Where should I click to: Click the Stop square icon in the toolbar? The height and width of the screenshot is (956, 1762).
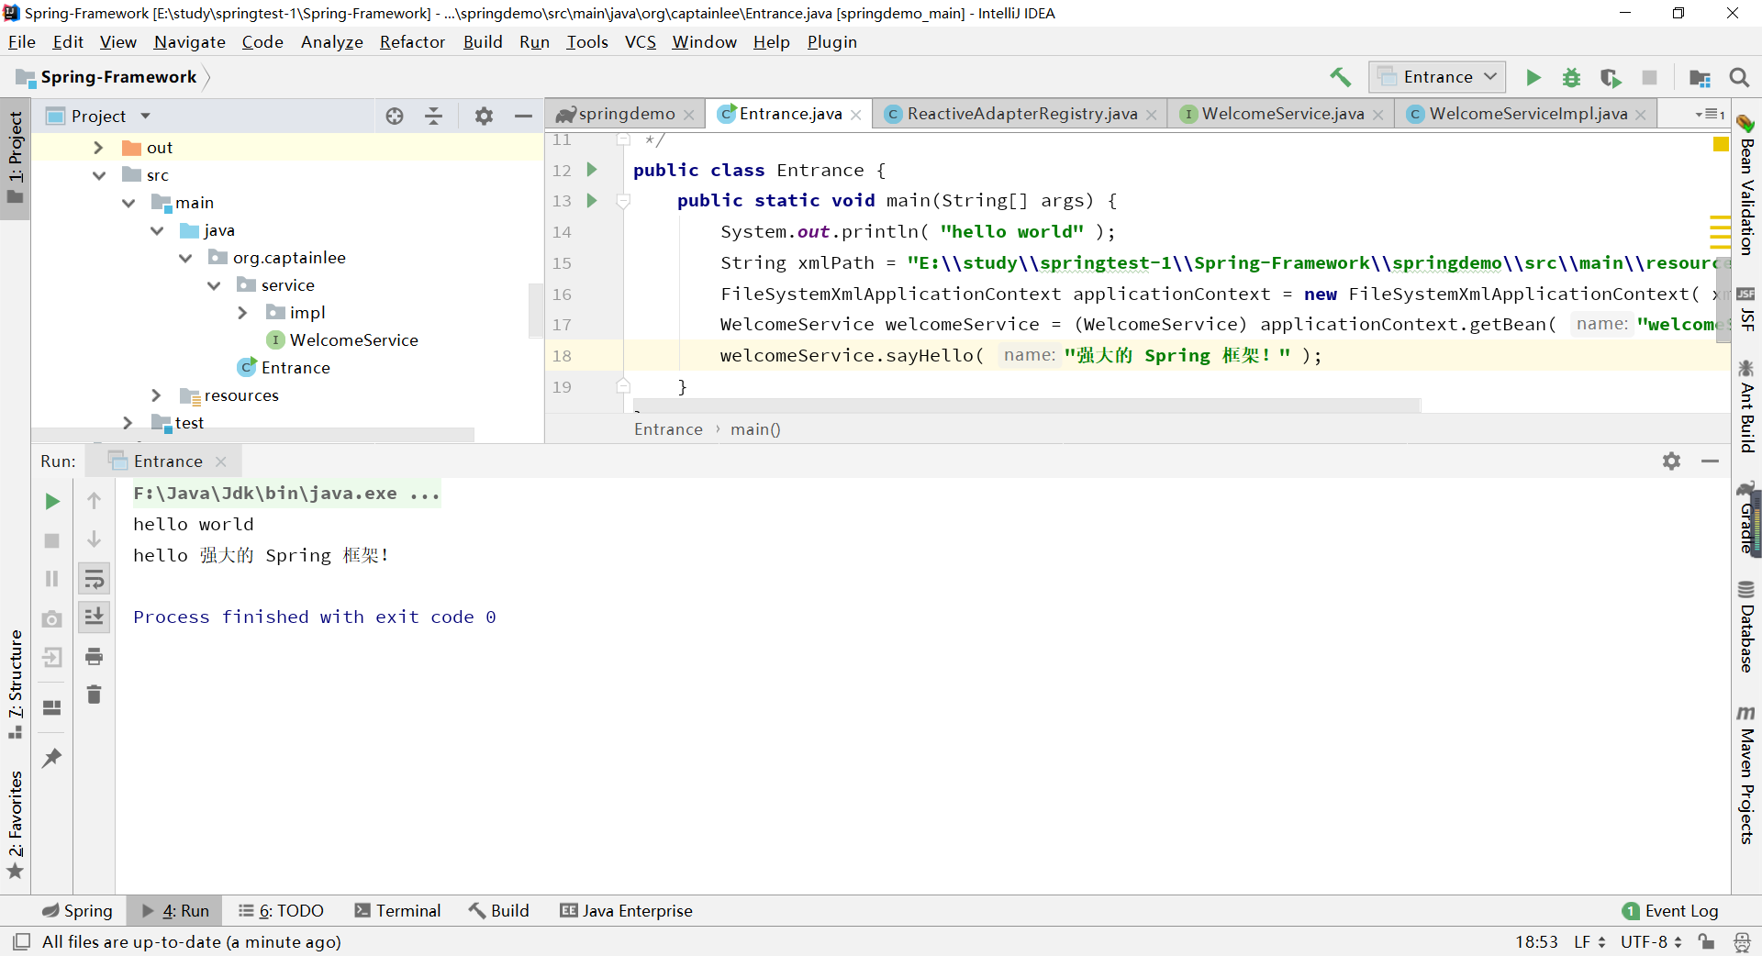pos(1649,77)
